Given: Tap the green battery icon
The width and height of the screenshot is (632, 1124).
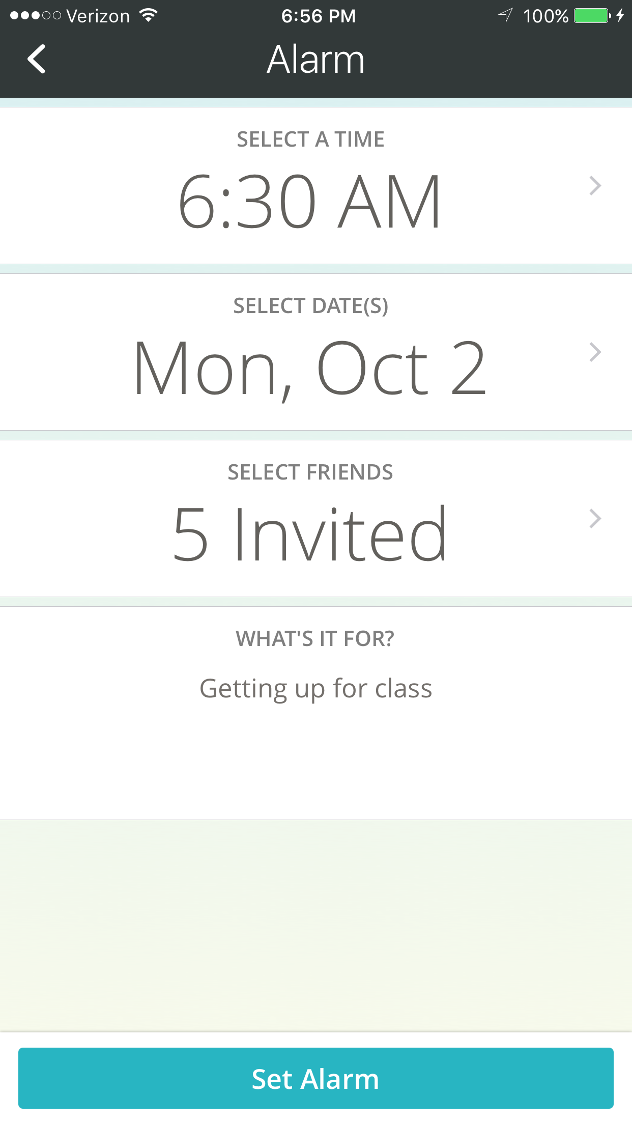Looking at the screenshot, I should 592,16.
